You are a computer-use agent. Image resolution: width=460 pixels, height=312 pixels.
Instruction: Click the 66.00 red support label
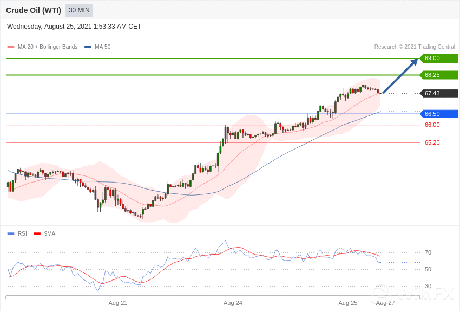[432, 125]
